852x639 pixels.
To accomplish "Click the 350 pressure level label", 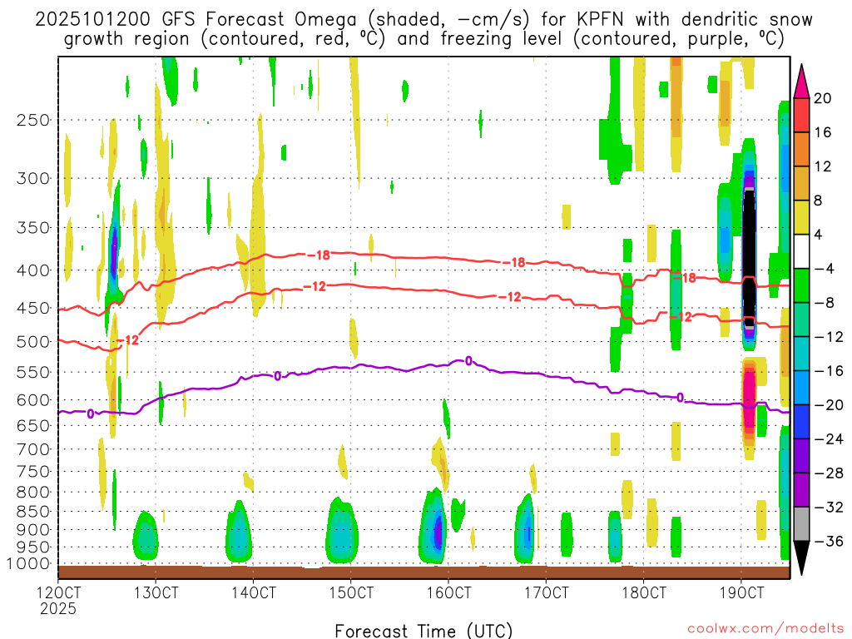I will [33, 228].
